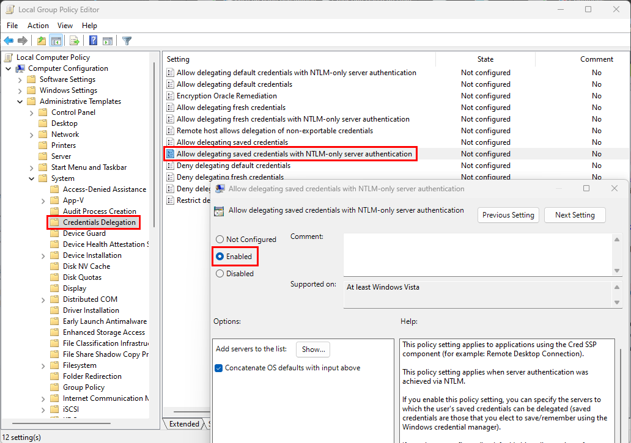Viewport: 631px width, 443px height.
Task: Click the Supported on box scroll-up arrow
Action: (617, 287)
